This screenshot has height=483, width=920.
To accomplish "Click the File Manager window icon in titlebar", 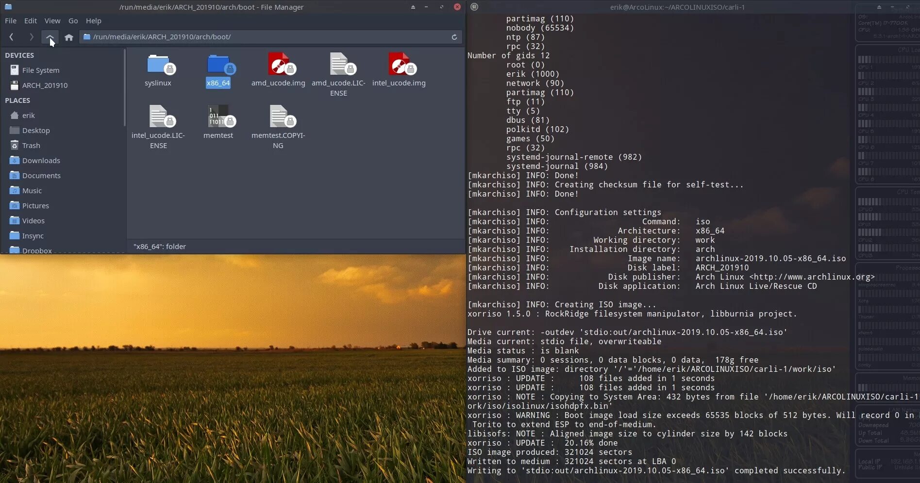I will (8, 7).
